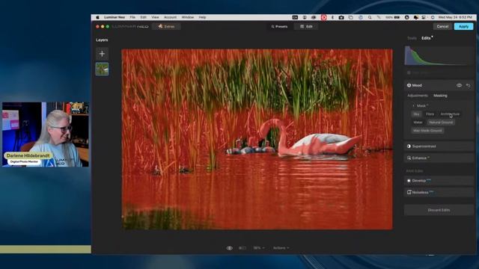Viewport: 479px width, 269px height.
Task: Click the Discard Edits button
Action: (439, 210)
